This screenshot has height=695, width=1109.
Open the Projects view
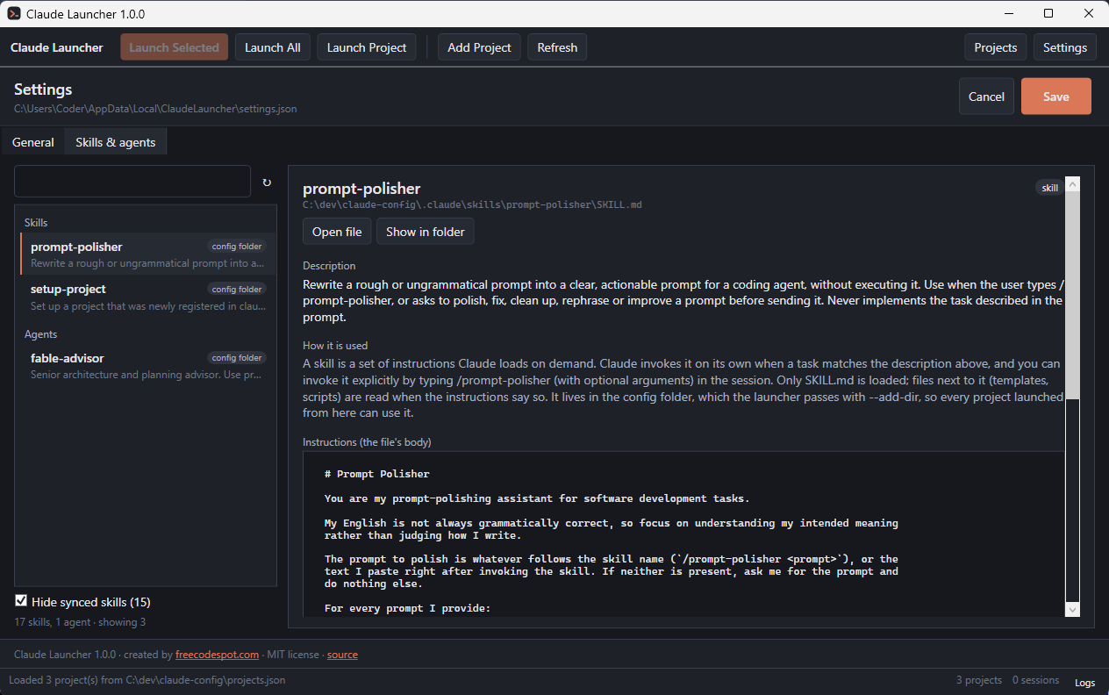tap(995, 47)
